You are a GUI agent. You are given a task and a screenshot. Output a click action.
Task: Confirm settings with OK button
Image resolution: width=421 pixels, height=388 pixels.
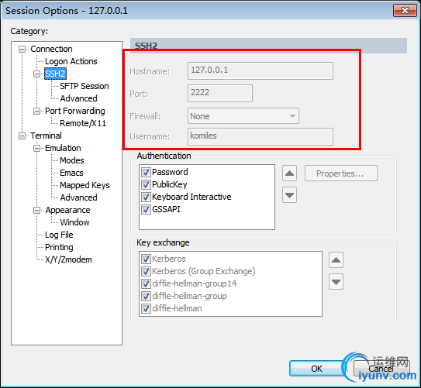(316, 369)
